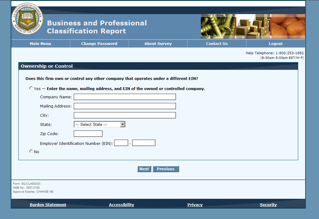
Task: Click the header banner image of oranges
Action: tap(288, 26)
